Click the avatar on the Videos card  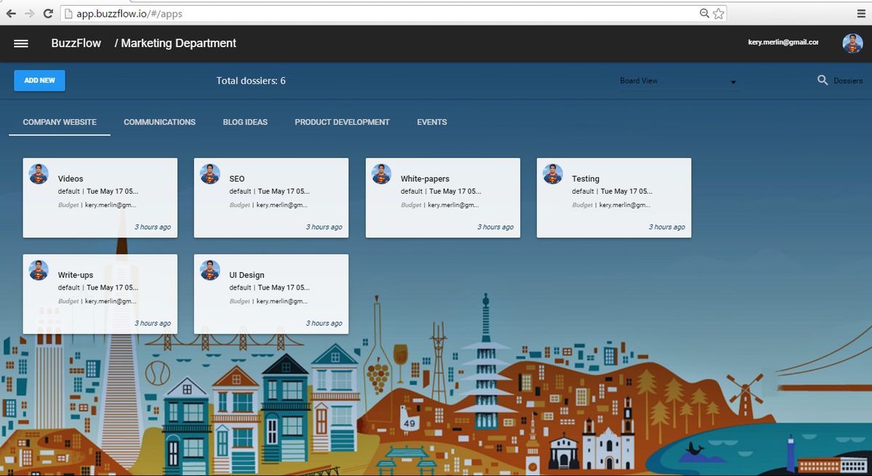[x=38, y=173]
